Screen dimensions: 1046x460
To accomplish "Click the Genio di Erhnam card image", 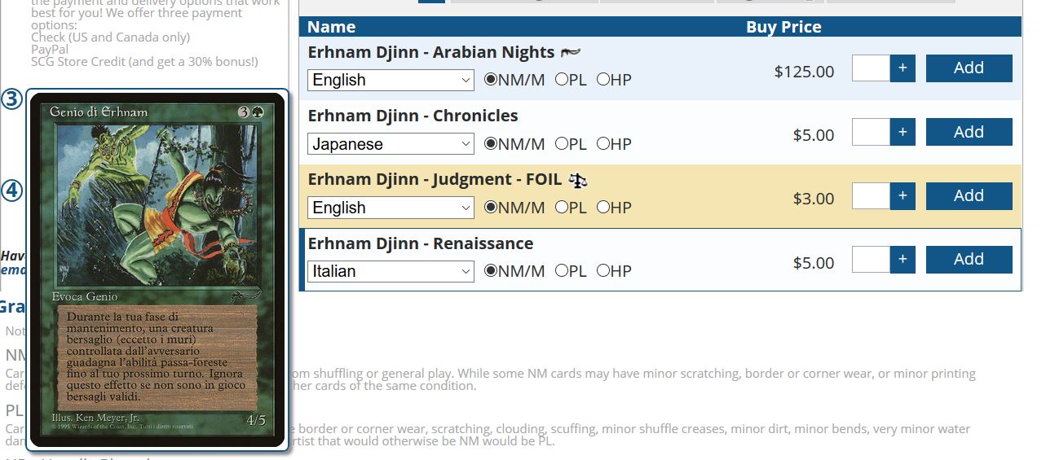I will (157, 269).
